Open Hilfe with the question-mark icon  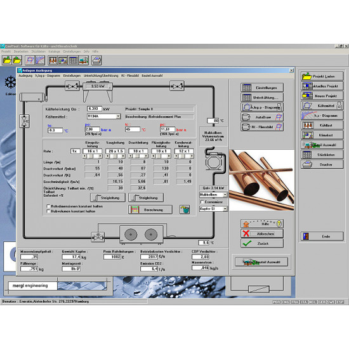pos(262,223)
